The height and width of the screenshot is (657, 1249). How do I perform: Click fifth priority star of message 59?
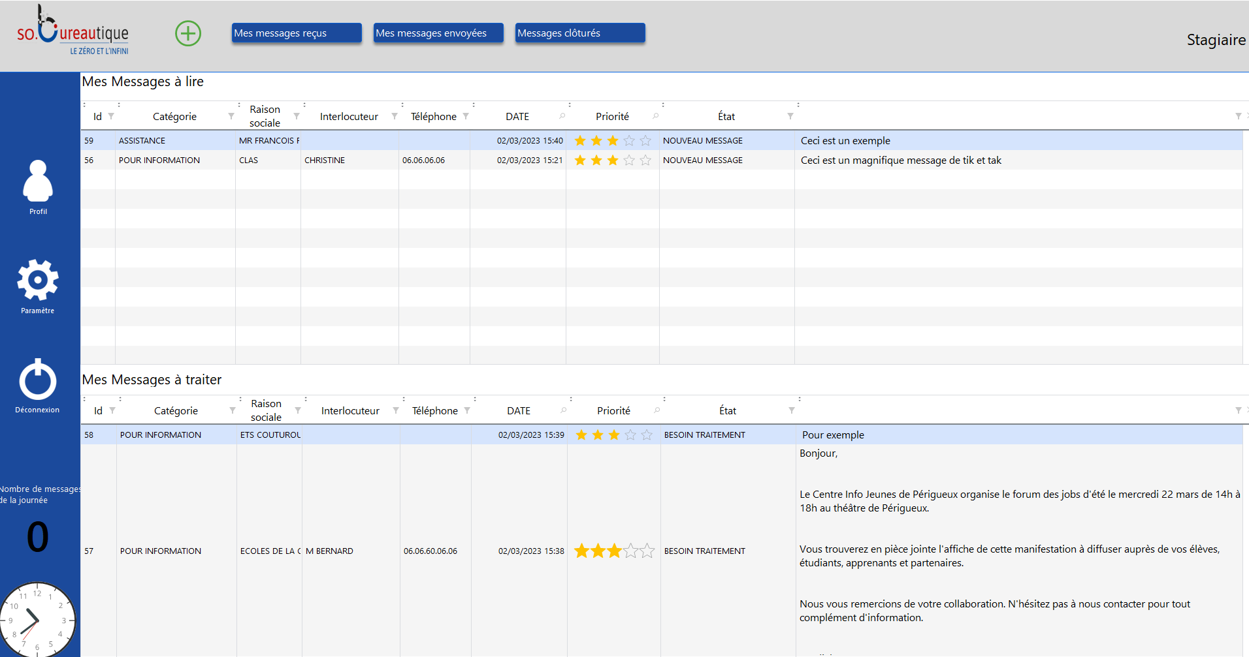coord(645,140)
